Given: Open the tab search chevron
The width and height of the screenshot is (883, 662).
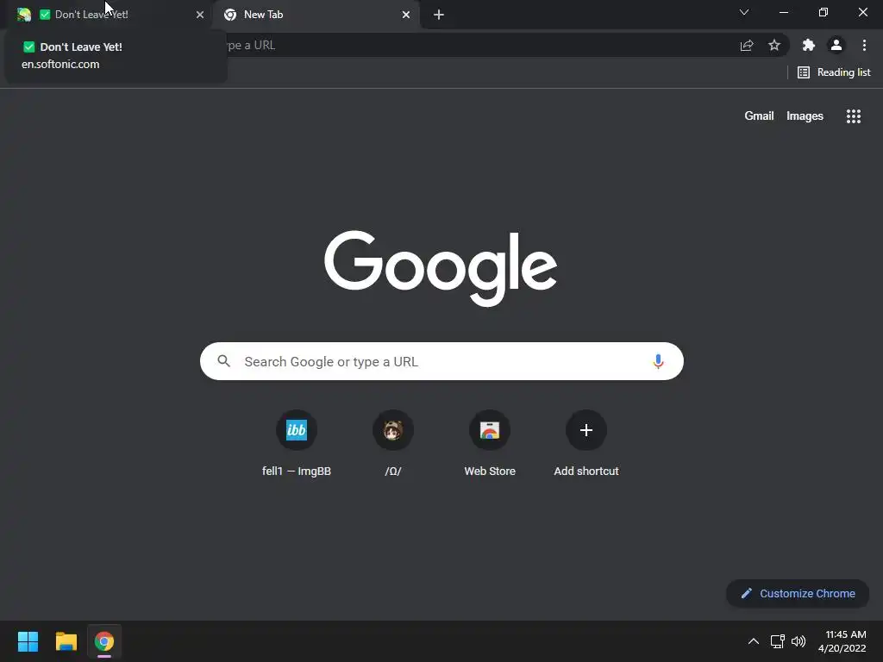Looking at the screenshot, I should (744, 12).
